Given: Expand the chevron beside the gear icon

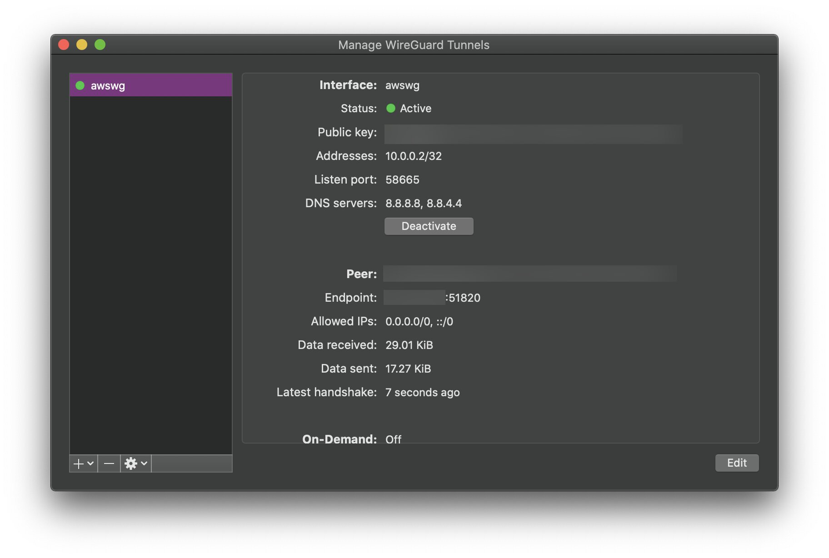Looking at the screenshot, I should point(144,463).
